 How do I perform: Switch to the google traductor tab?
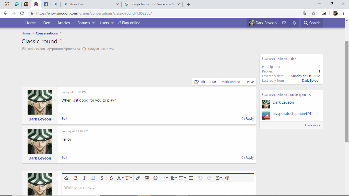pos(152,4)
